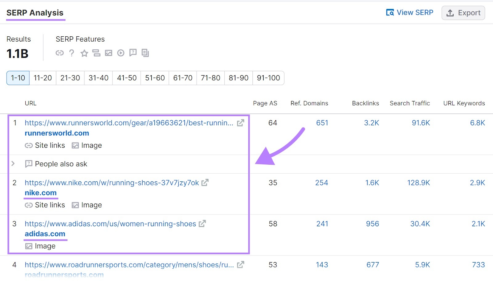Open the external link icon beside runnersworld URL
The width and height of the screenshot is (493, 282).
tap(240, 123)
